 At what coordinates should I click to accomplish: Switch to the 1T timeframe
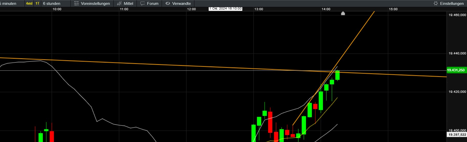point(38,4)
